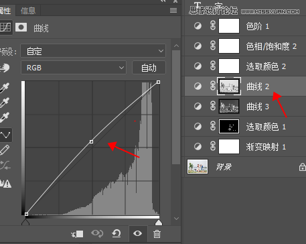Screen dimensions: 306x244
Task: Toggle mask link on 选取颜色 1 layer
Action: click(x=213, y=126)
